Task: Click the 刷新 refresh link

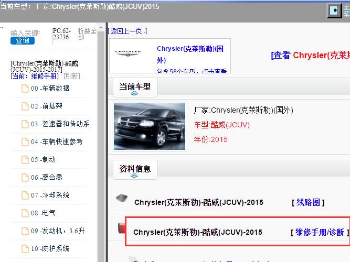Action: (x=72, y=77)
